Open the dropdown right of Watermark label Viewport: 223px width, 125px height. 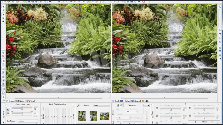click(146, 105)
